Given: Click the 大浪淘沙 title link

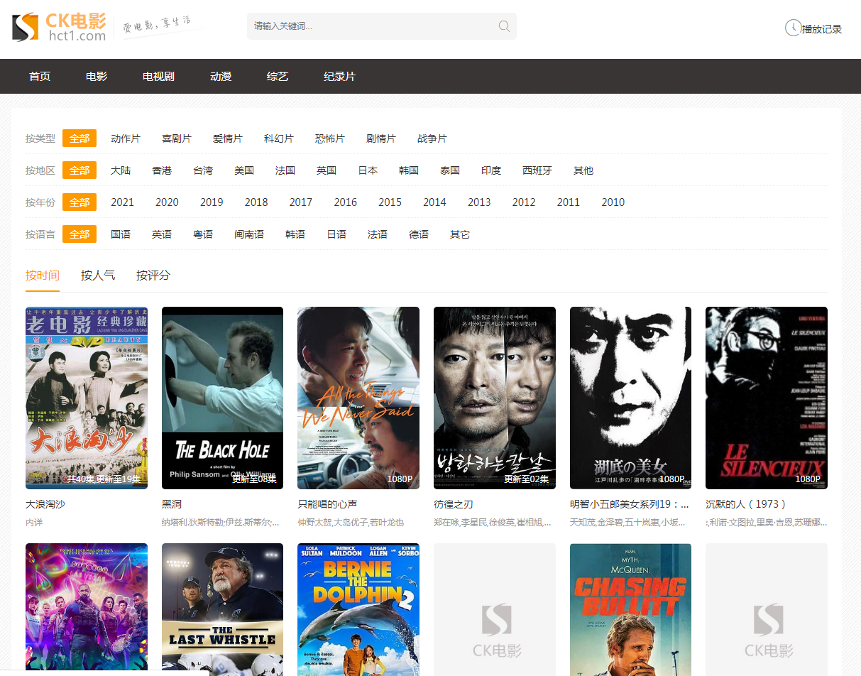Looking at the screenshot, I should click(45, 504).
